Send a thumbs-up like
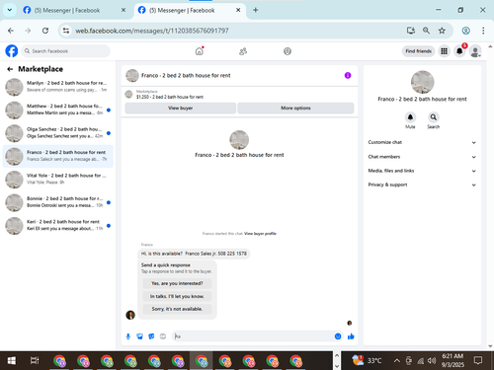The height and width of the screenshot is (370, 494). 351,336
